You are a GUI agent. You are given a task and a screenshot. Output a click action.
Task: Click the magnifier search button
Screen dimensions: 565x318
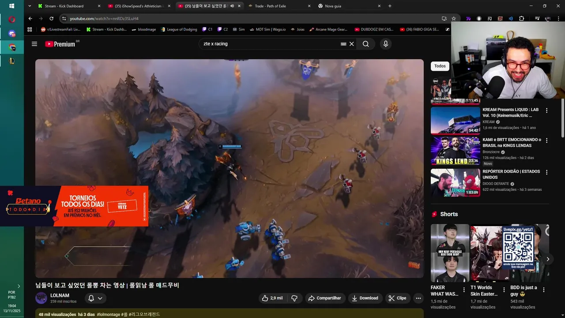365,44
